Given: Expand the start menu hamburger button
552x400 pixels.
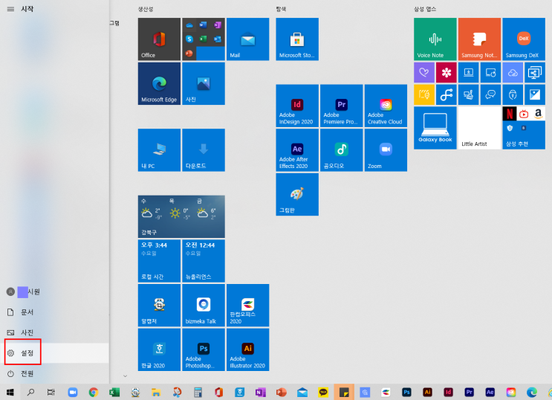Looking at the screenshot, I should pos(10,9).
